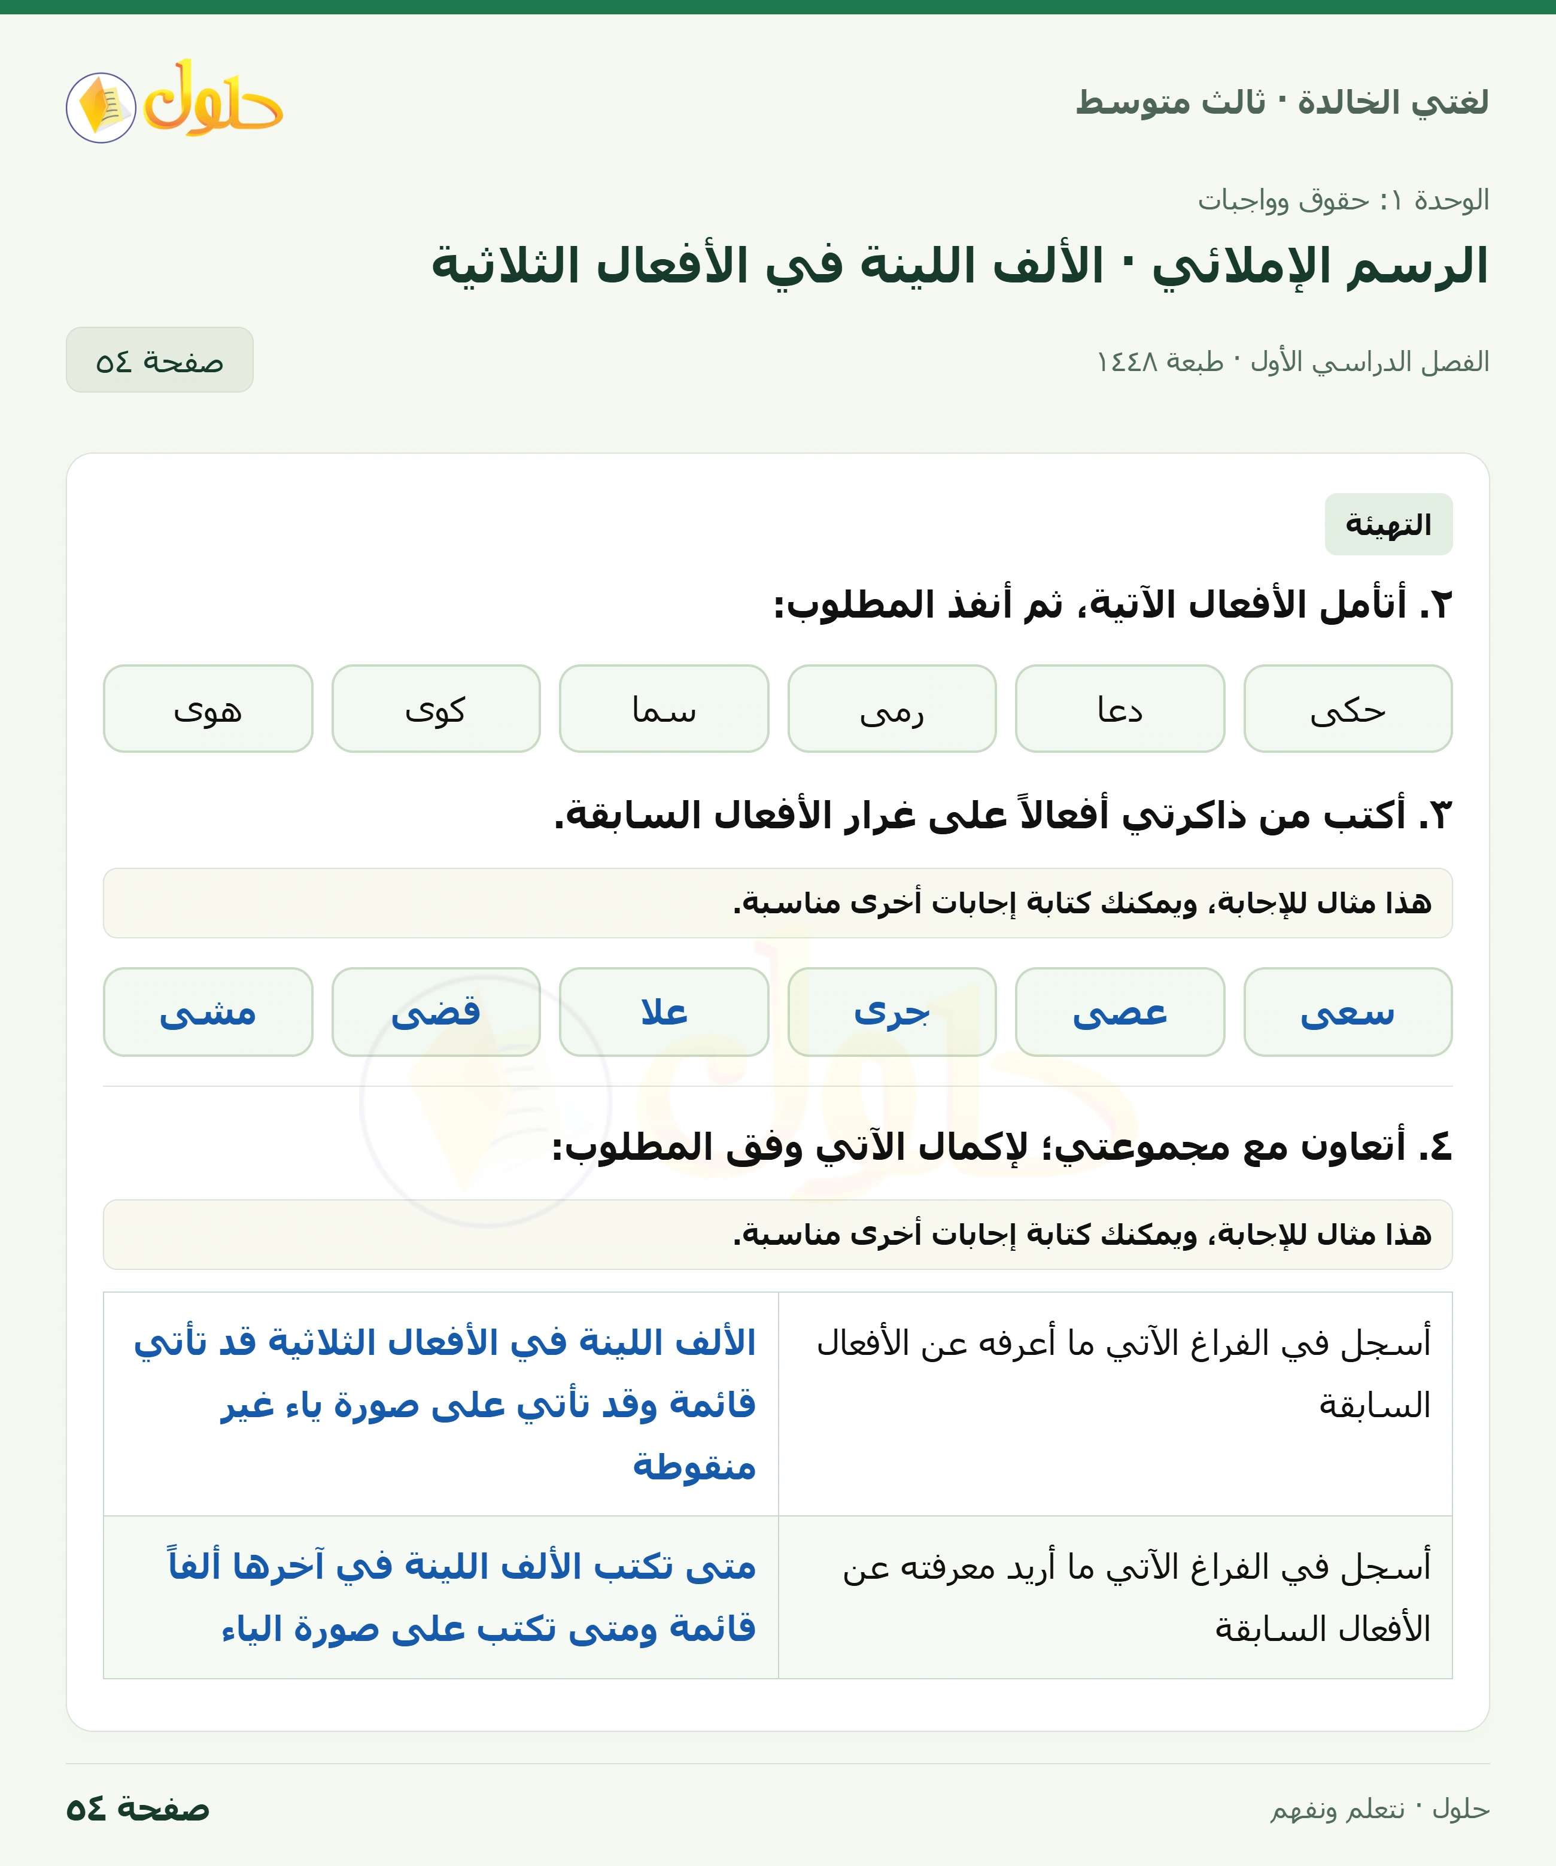
Task: Click table cell ما أعرفه عن الأفعال السابقة
Action: [1116, 1404]
